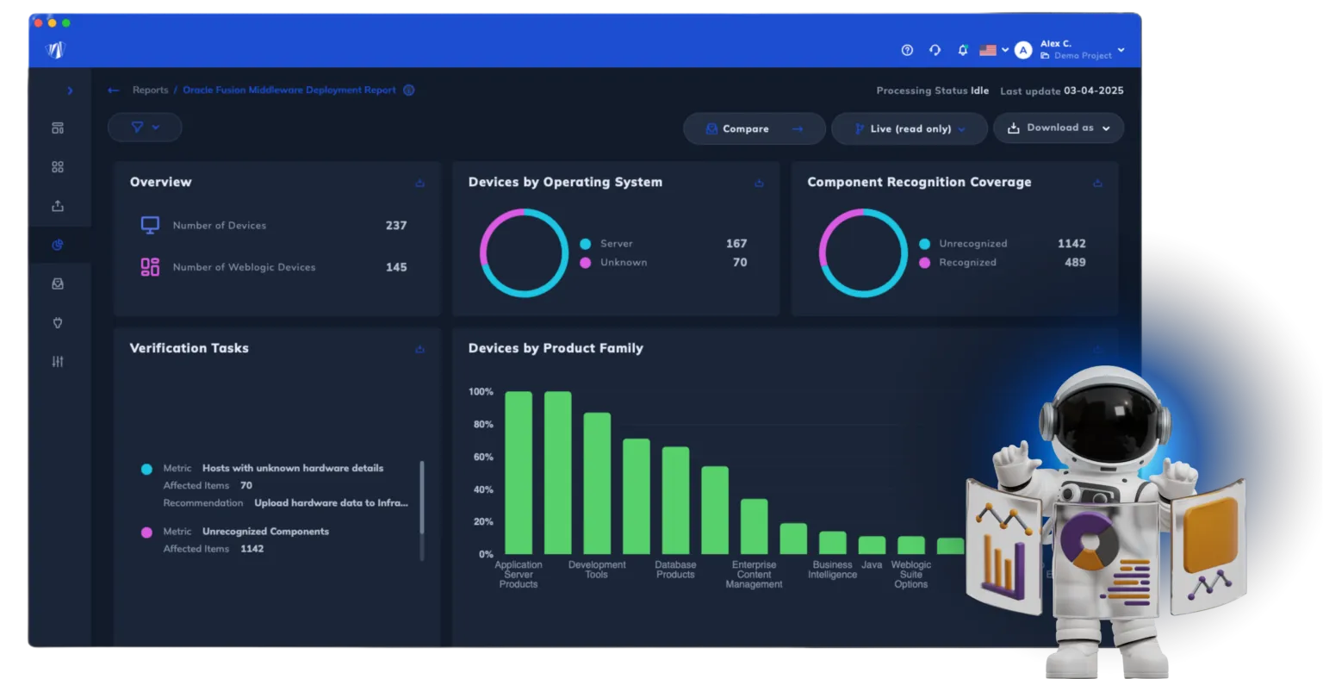
Task: Click the Number of Devices value 237
Action: tap(396, 226)
